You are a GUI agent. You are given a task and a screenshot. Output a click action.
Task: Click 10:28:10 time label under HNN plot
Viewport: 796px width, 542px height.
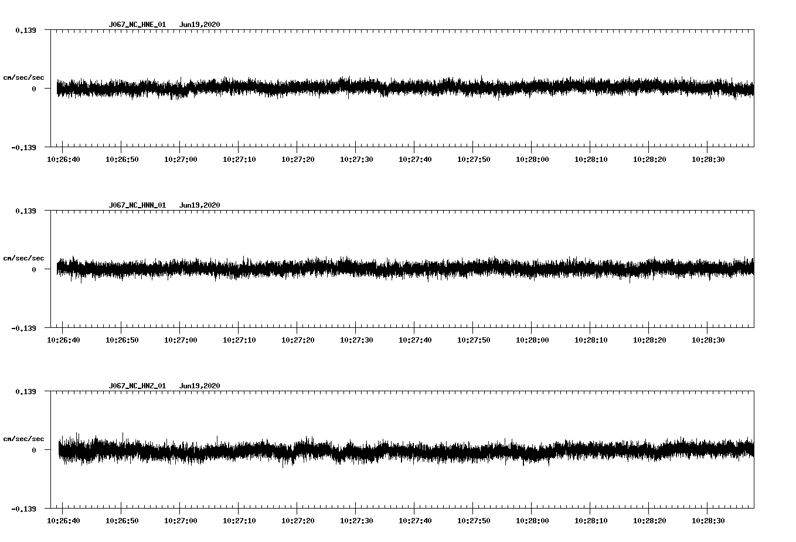591,340
